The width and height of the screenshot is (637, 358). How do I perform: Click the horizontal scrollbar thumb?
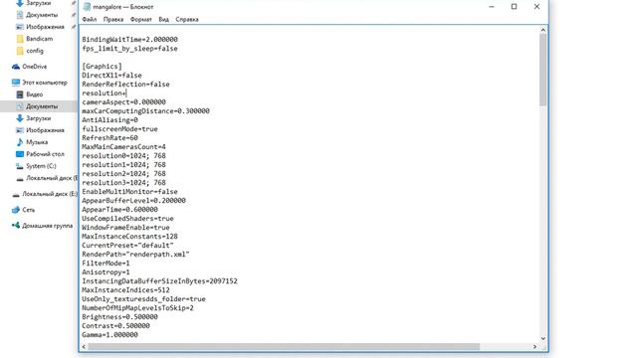284,347
